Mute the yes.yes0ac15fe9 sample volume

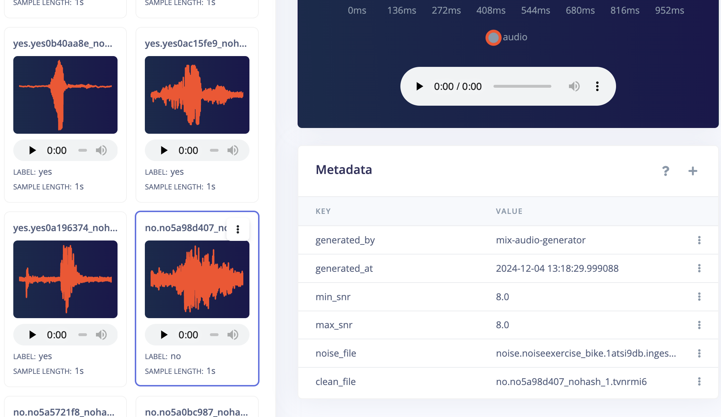click(x=233, y=150)
